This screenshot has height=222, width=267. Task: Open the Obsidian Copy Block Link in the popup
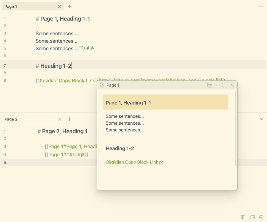point(131,163)
